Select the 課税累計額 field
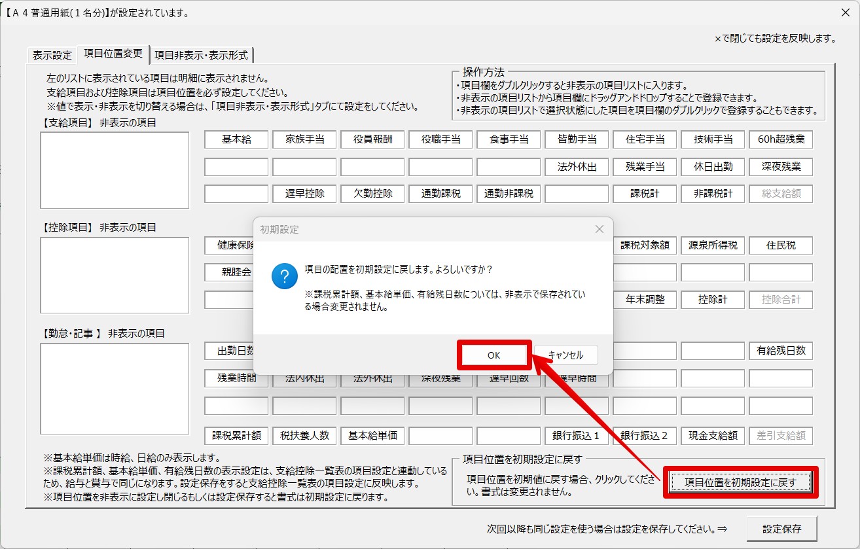 click(x=236, y=435)
